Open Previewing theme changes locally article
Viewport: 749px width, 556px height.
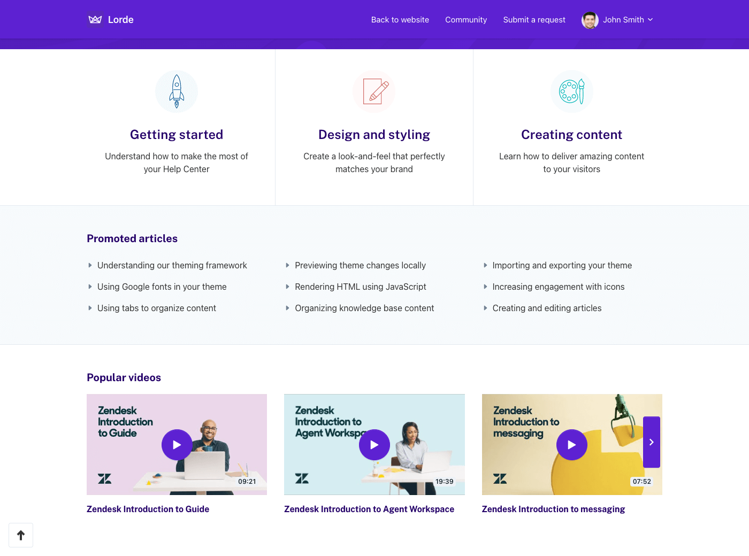(360, 266)
